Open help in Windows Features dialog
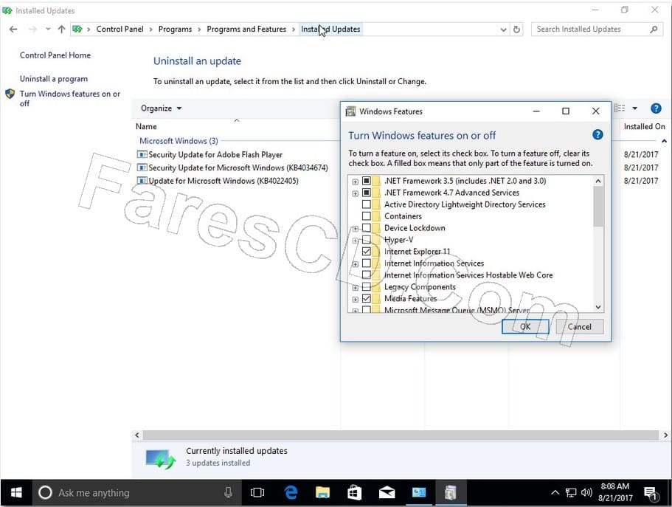The height and width of the screenshot is (507, 672). pos(597,135)
